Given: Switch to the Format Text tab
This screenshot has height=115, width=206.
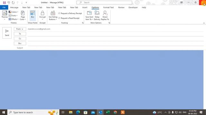Looking at the screenshot, I should tap(108, 7).
